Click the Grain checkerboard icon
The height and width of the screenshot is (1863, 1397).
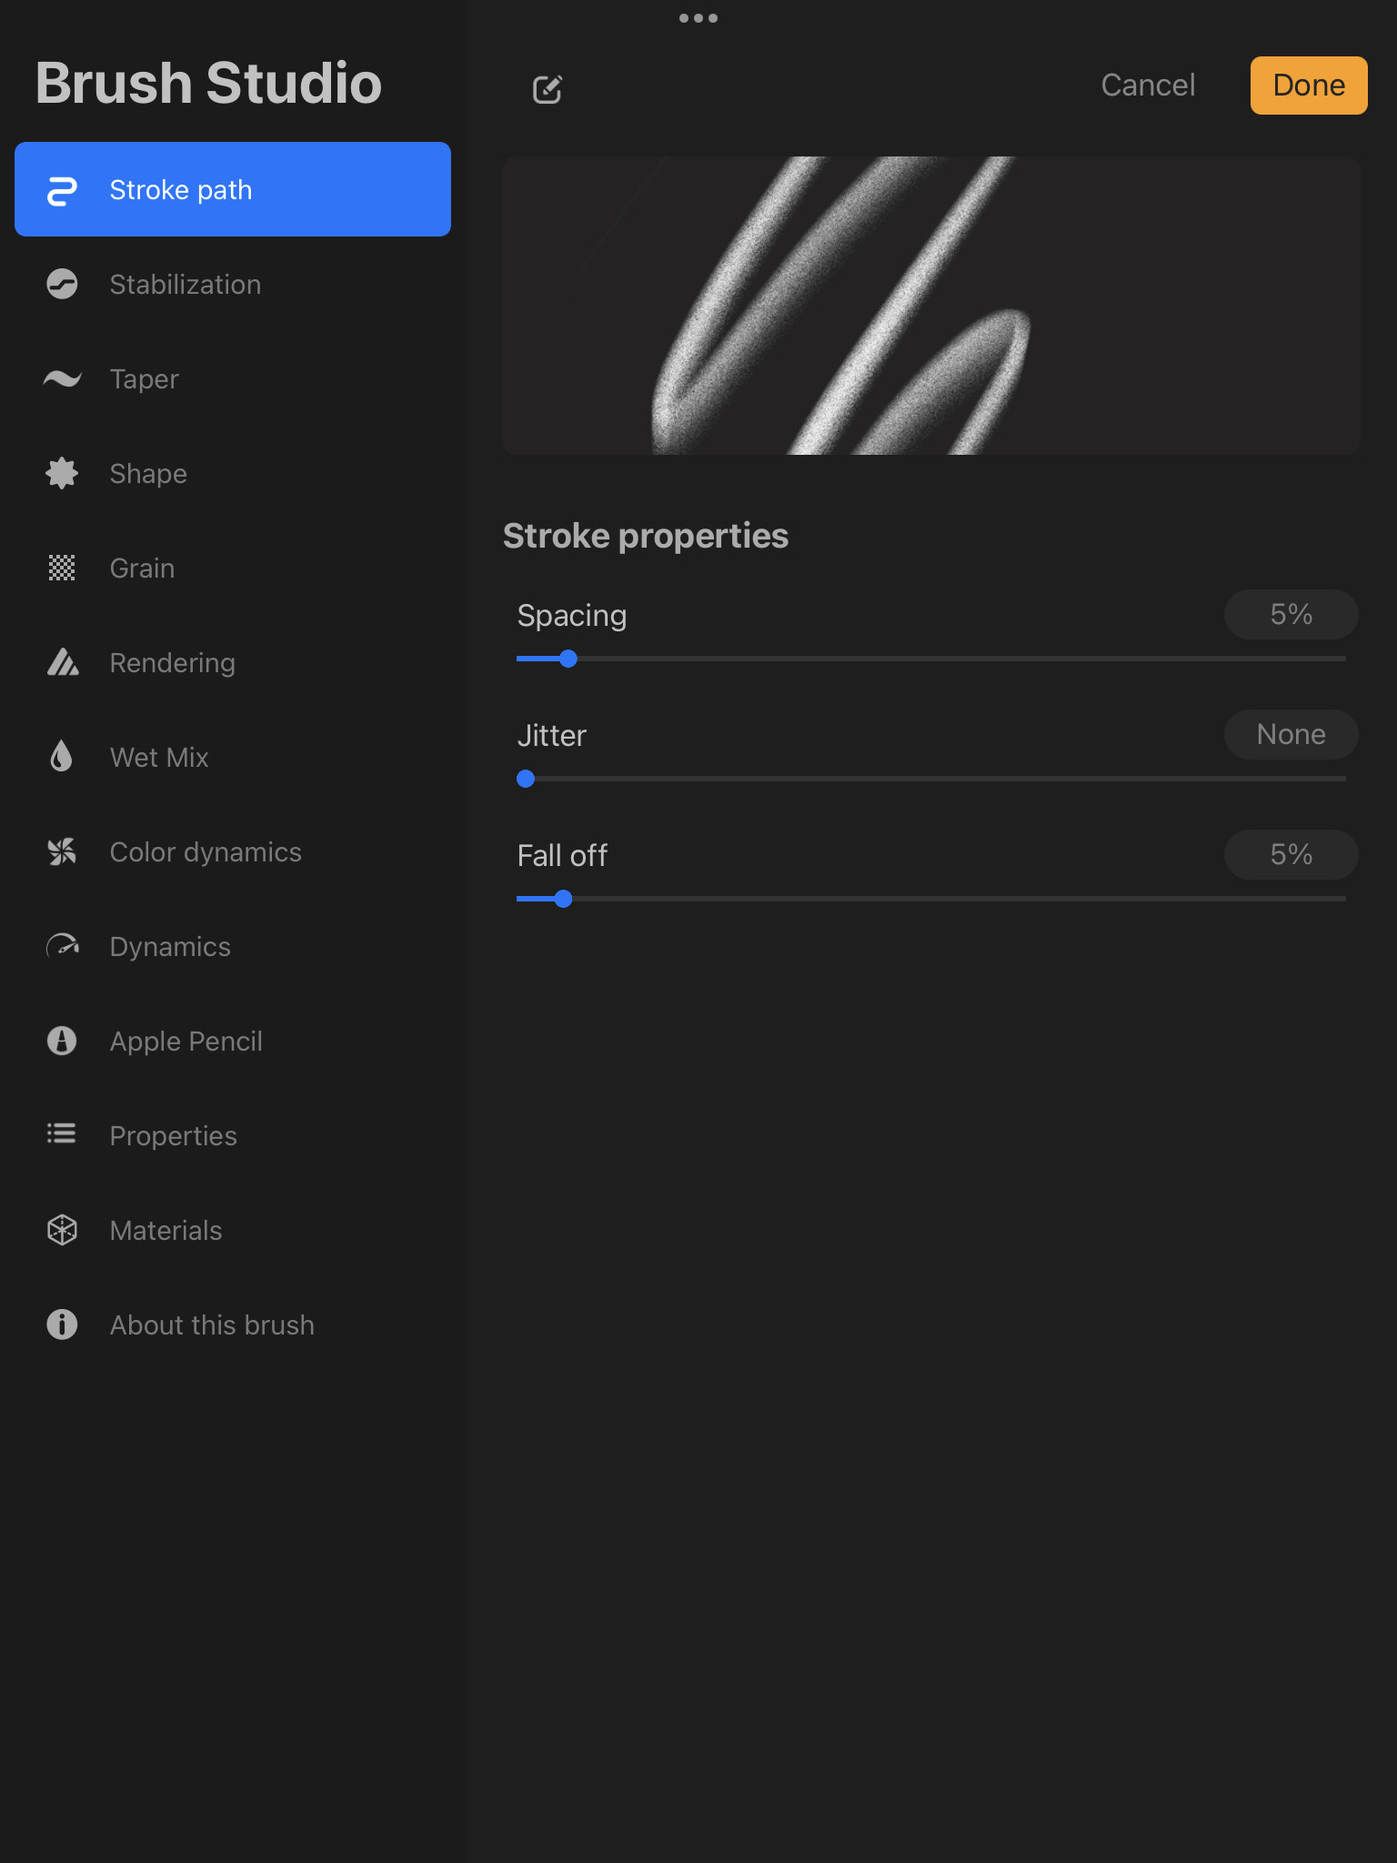click(x=62, y=569)
